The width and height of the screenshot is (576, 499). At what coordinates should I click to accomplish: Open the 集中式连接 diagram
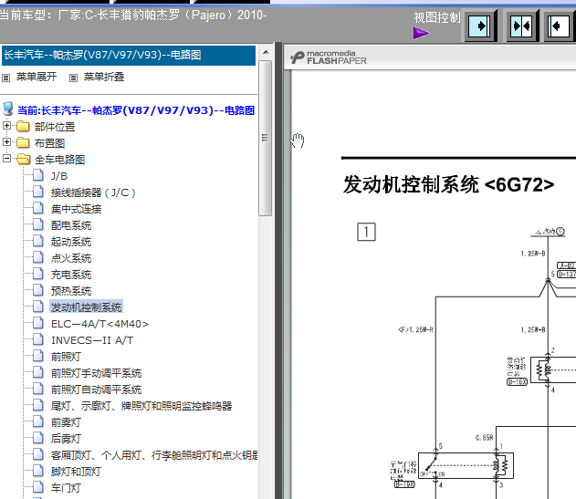pyautogui.click(x=76, y=209)
